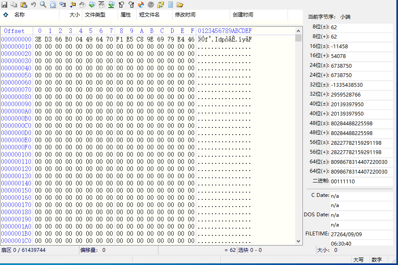Screen dimensions: 398x265
Task: Click the navigate forward rotate-right icon
Action: [x=131, y=5]
